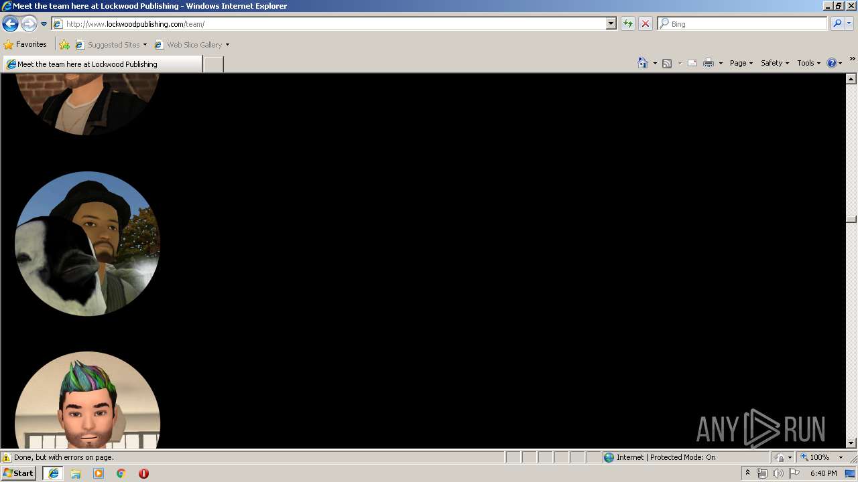Screen dimensions: 858x482
Task: Open the Tools menu
Action: point(808,63)
